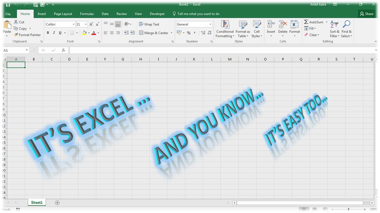The height and width of the screenshot is (213, 380).
Task: Add a new sheet with the plus icon
Action: 57,203
